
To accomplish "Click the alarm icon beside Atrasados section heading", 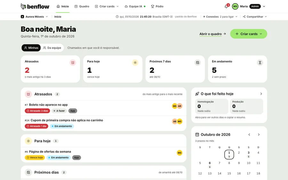I will [28, 94].
